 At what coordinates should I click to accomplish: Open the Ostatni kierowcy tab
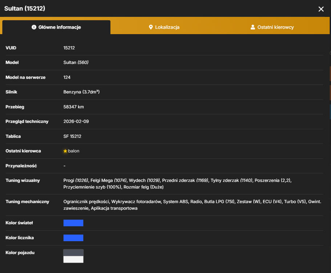(x=272, y=27)
